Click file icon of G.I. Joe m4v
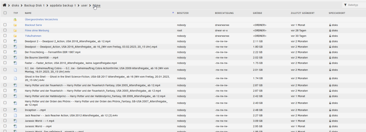 coord(15,70)
